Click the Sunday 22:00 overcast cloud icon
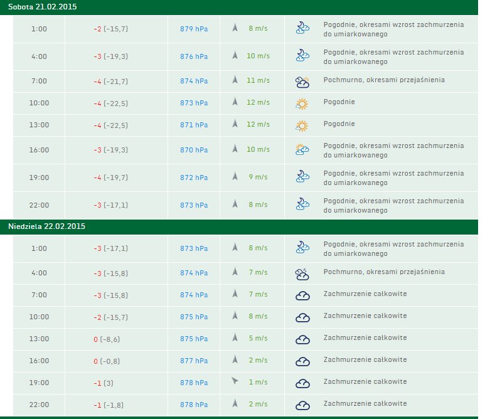Image resolution: width=490 pixels, height=419 pixels. [302, 405]
